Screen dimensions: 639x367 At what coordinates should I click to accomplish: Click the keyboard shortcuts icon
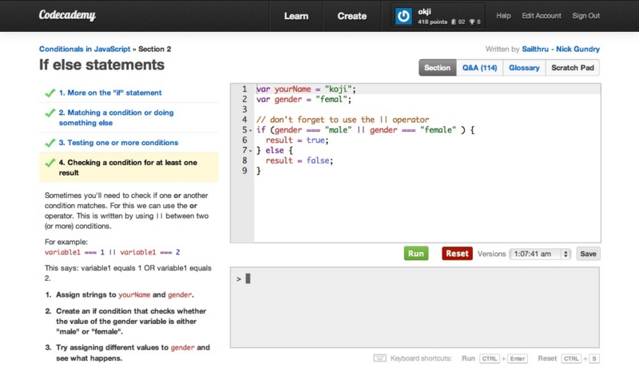coord(380,358)
